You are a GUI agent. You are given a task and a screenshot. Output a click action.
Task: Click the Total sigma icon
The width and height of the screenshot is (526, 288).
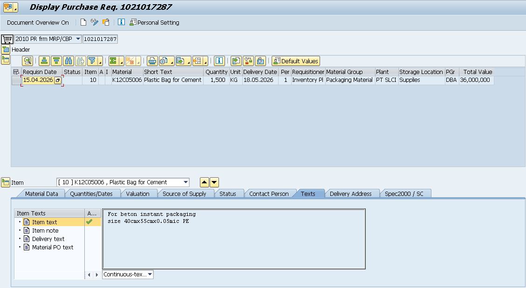tap(113, 61)
